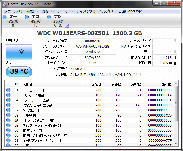The width and height of the screenshot is (183, 151).
Task: Click the status orb for 代替処理済のセクタ数
Action: coord(8,105)
